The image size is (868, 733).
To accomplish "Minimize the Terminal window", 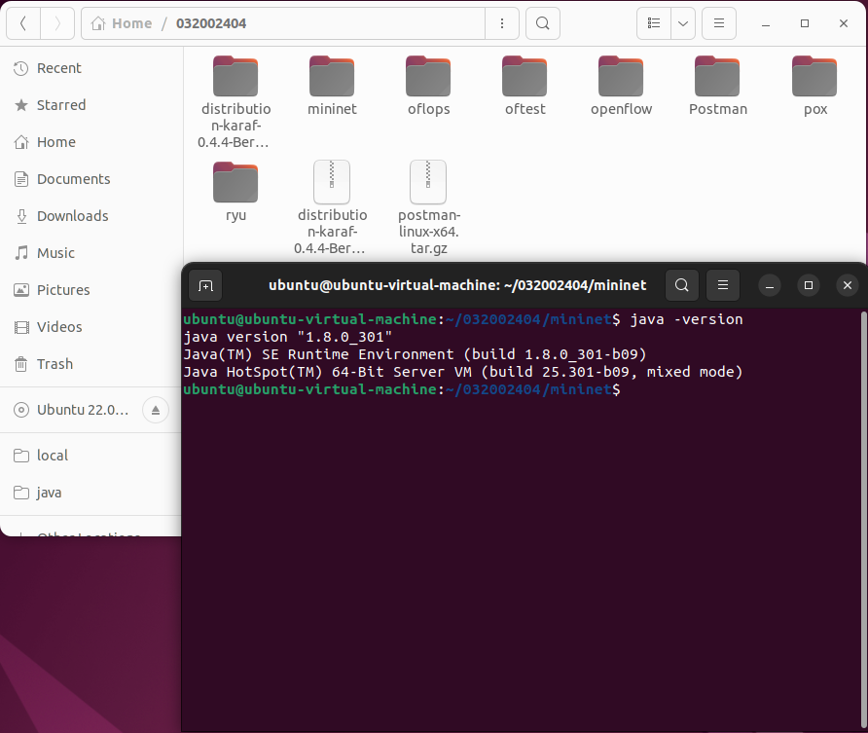I will 770,285.
